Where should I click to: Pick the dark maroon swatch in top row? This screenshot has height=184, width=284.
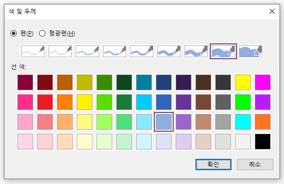pyautogui.click(x=25, y=82)
